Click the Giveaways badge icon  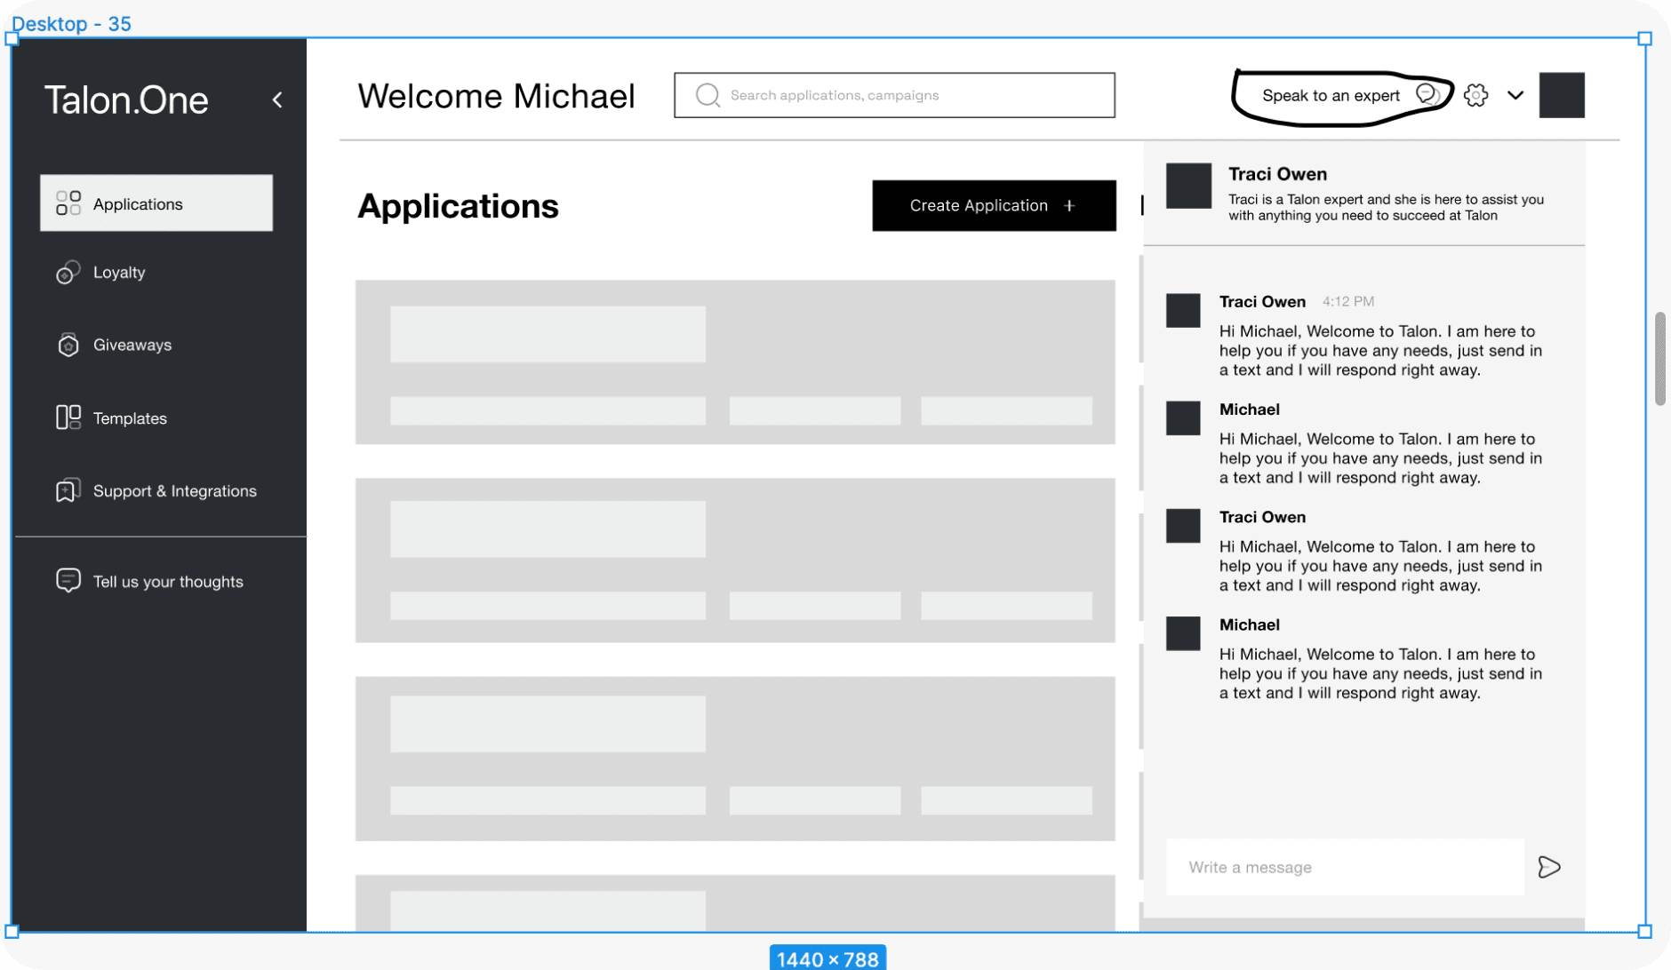coord(68,345)
